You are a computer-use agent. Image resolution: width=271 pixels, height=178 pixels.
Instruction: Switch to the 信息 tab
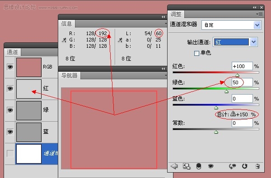[x=66, y=23]
